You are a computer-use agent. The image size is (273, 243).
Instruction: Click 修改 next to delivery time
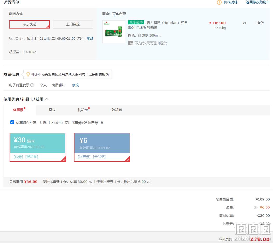point(90,38)
